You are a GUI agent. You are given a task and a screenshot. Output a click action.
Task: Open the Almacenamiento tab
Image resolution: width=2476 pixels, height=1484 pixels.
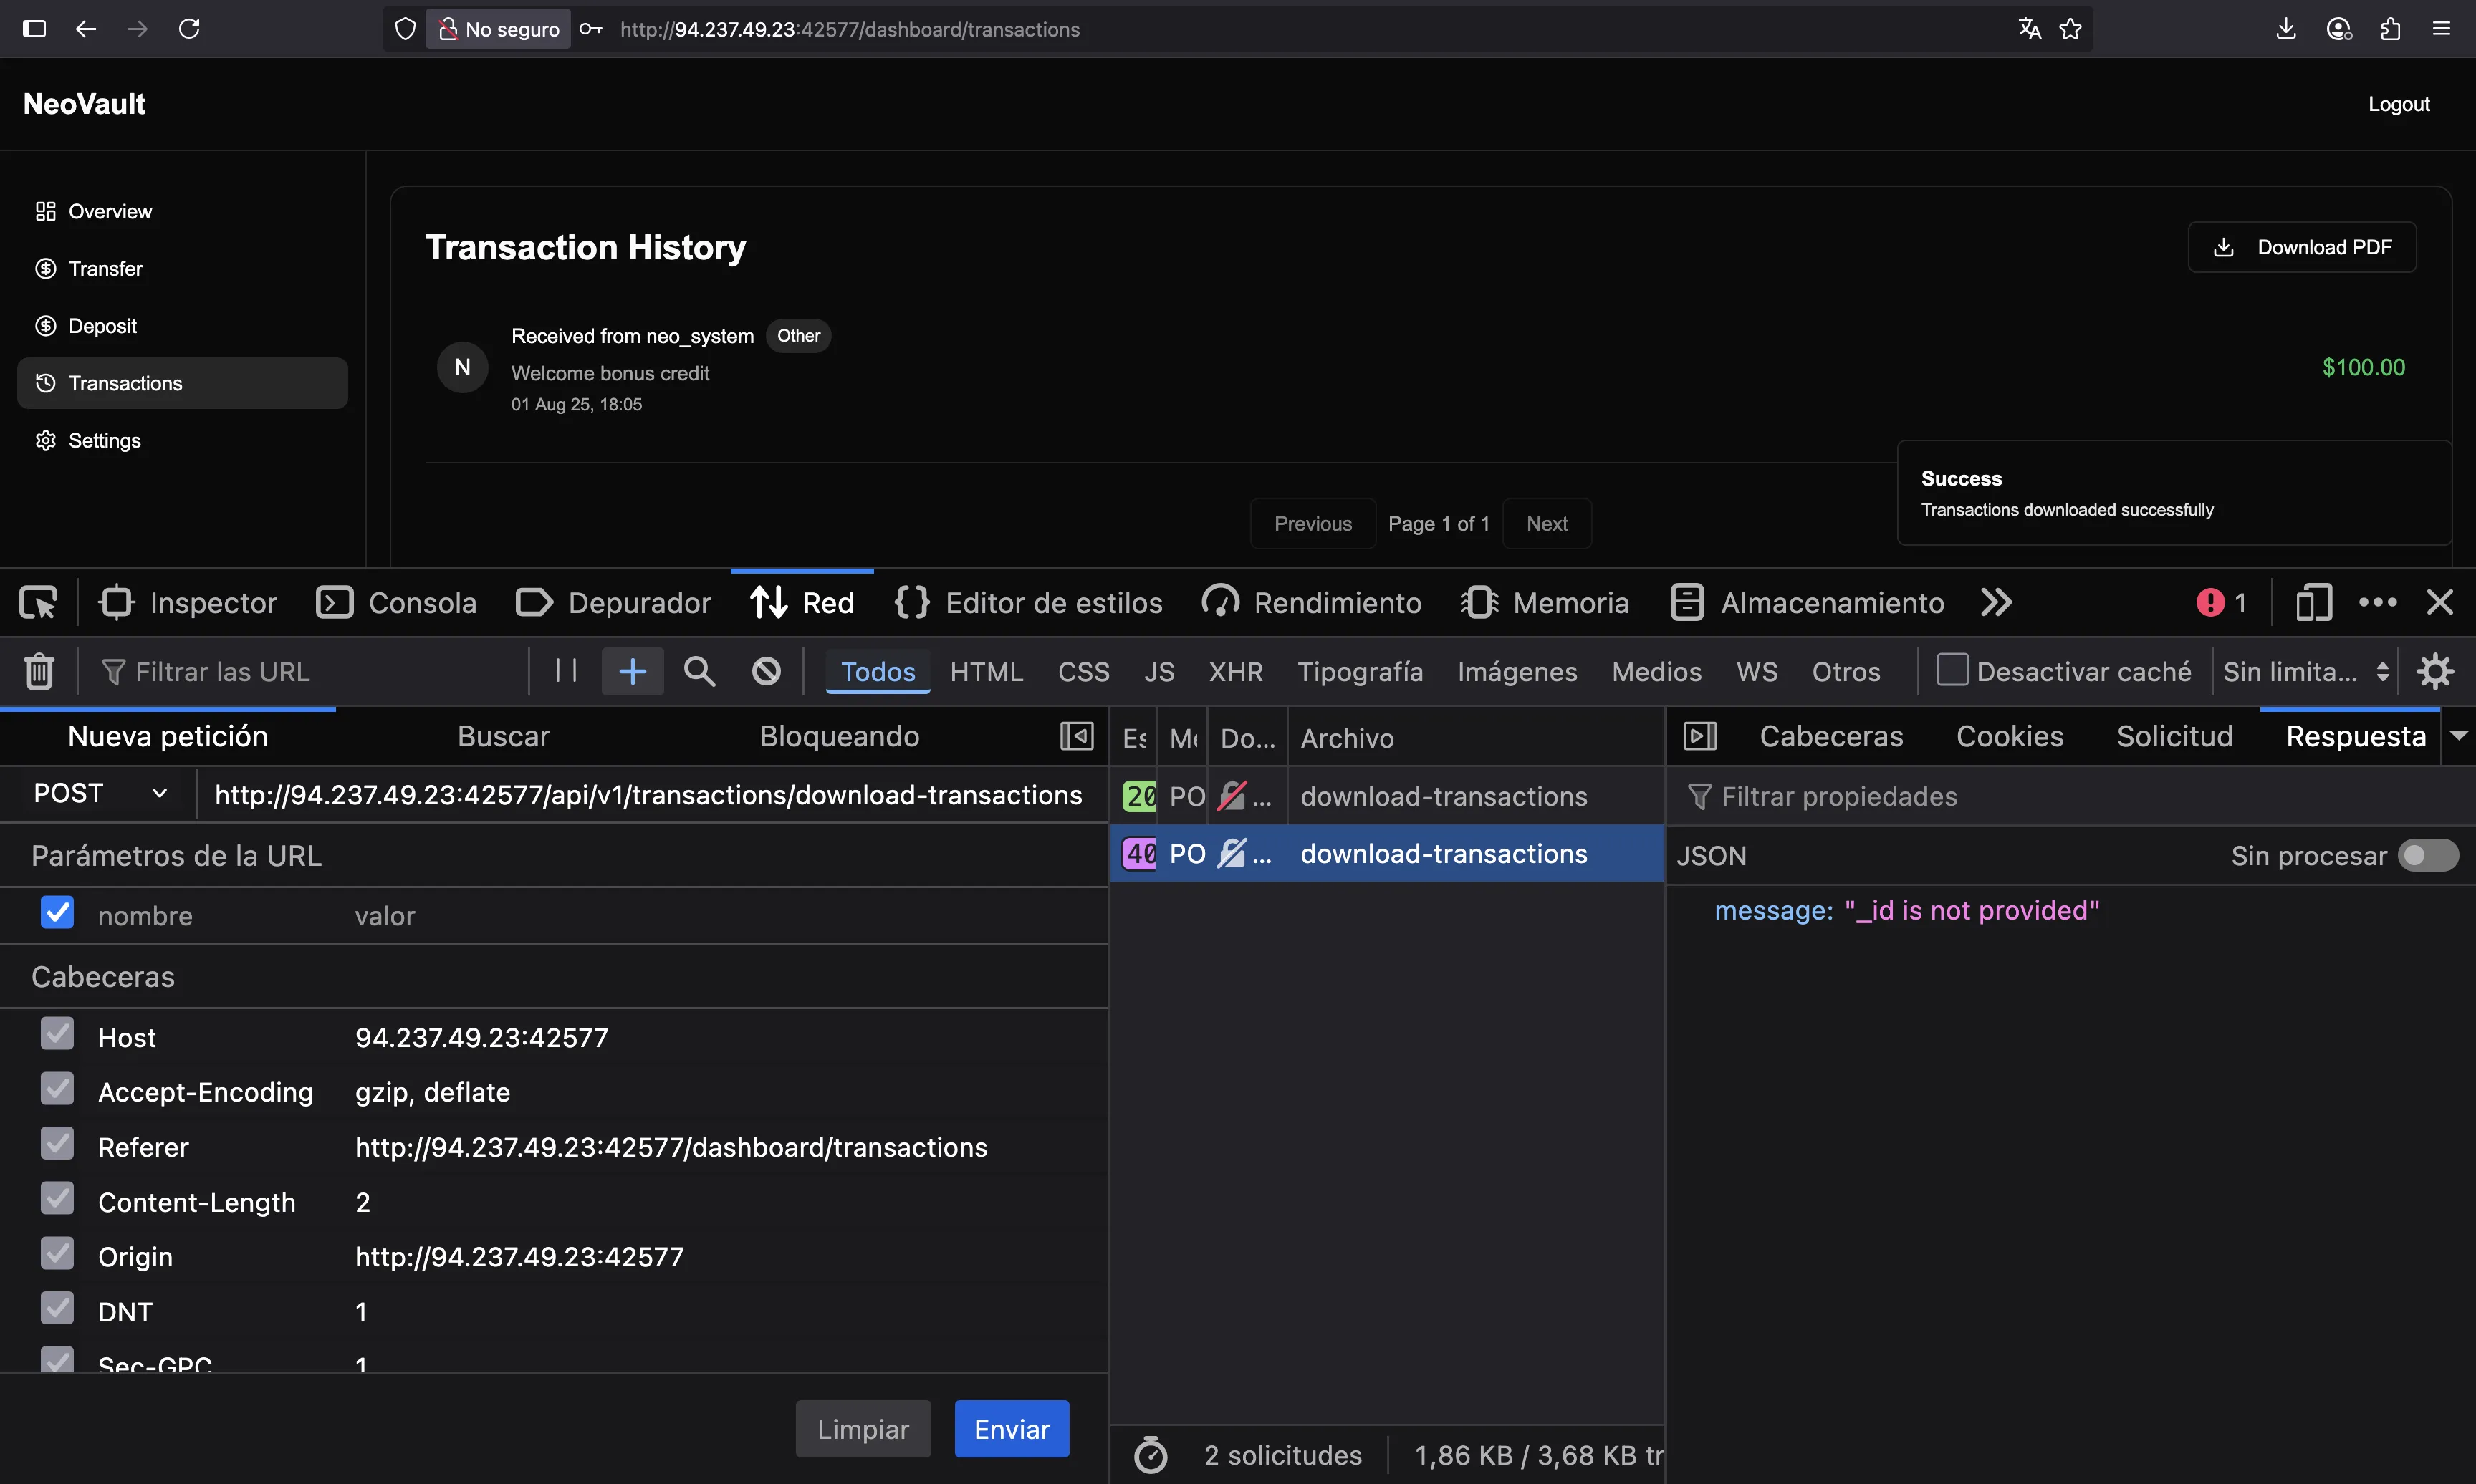[1808, 603]
